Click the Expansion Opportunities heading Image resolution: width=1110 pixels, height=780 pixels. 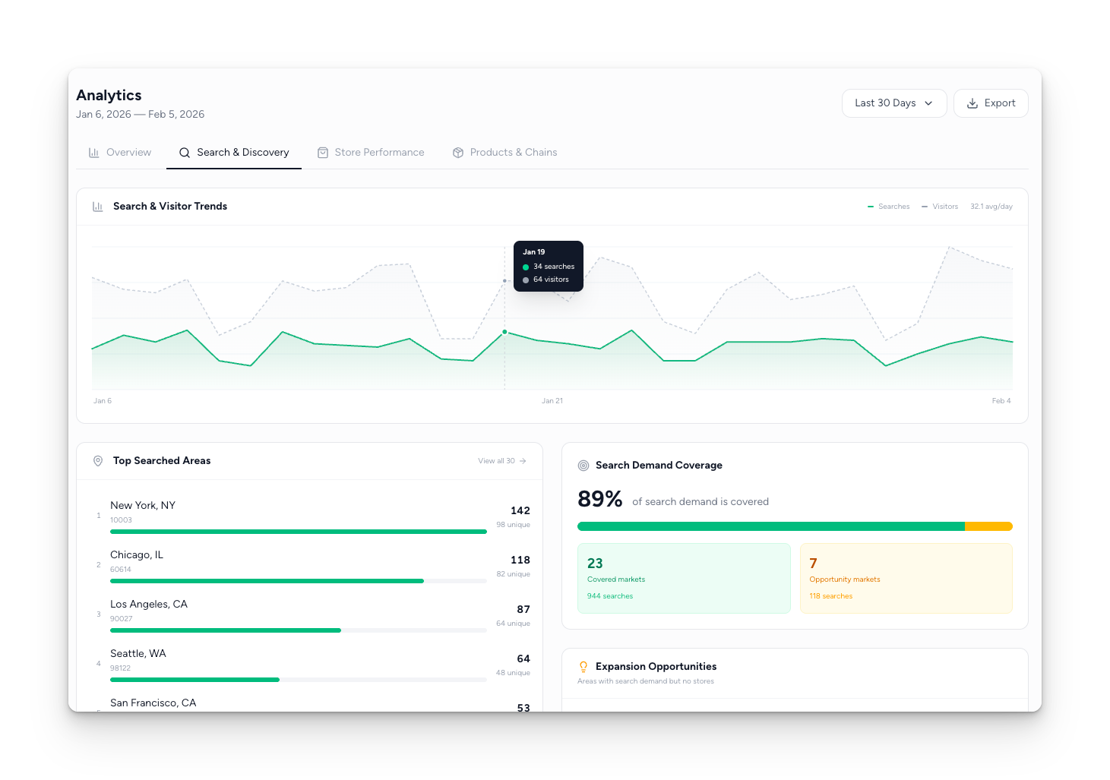pyautogui.click(x=656, y=667)
